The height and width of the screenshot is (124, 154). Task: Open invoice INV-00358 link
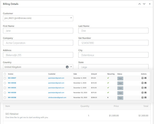coord(12,97)
